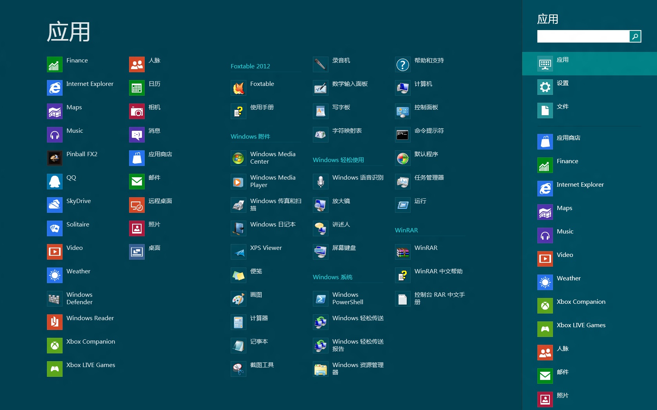Open the 日历 calendar app
Viewport: 657px width, 410px height.
[145, 88]
